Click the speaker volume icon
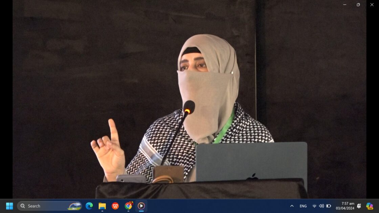This screenshot has height=213, width=379. pos(321,206)
